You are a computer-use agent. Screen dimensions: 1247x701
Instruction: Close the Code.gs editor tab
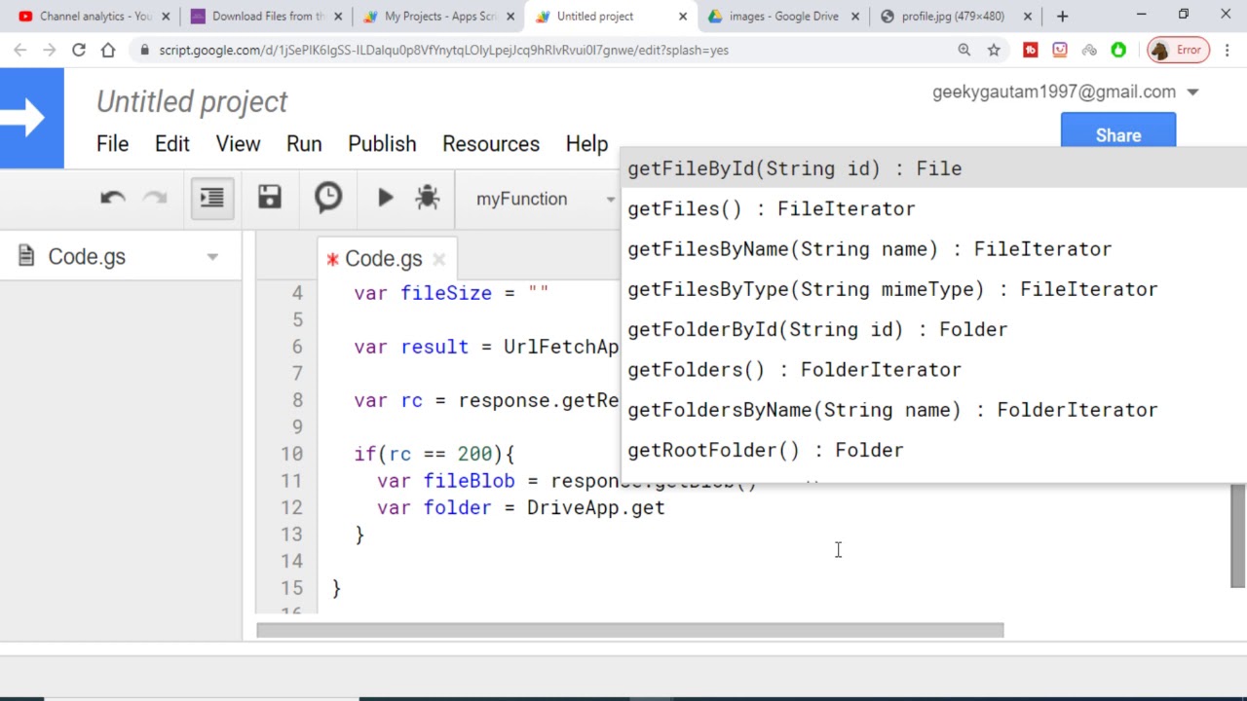438,259
